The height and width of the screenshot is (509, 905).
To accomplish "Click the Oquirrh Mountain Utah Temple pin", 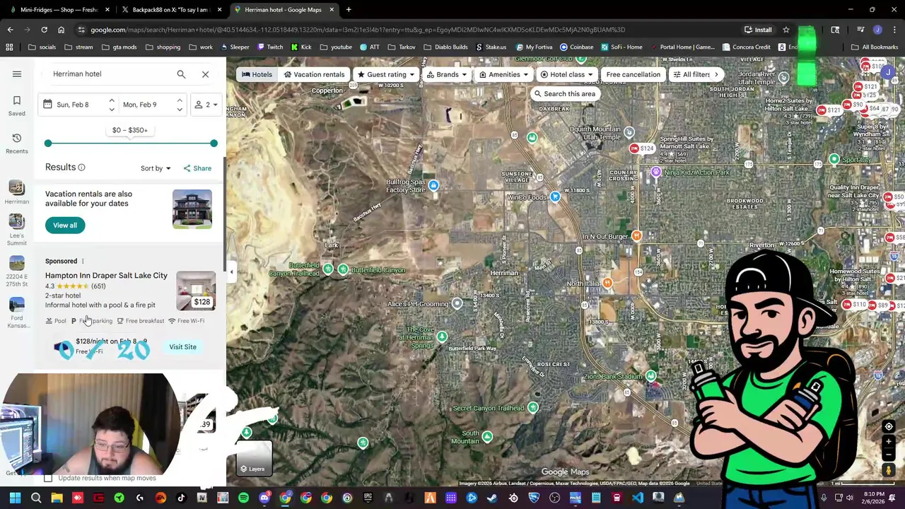I will 629,133.
